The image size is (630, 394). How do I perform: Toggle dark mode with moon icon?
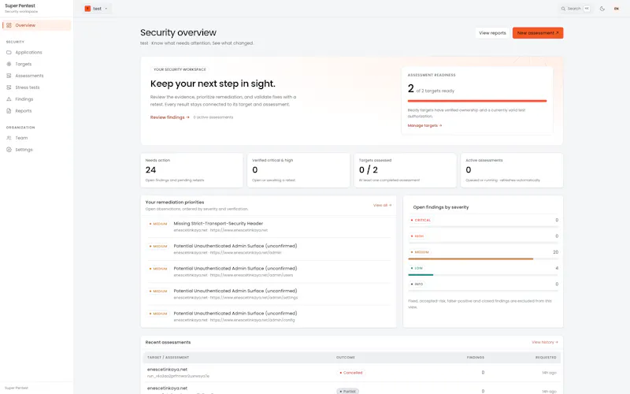602,9
